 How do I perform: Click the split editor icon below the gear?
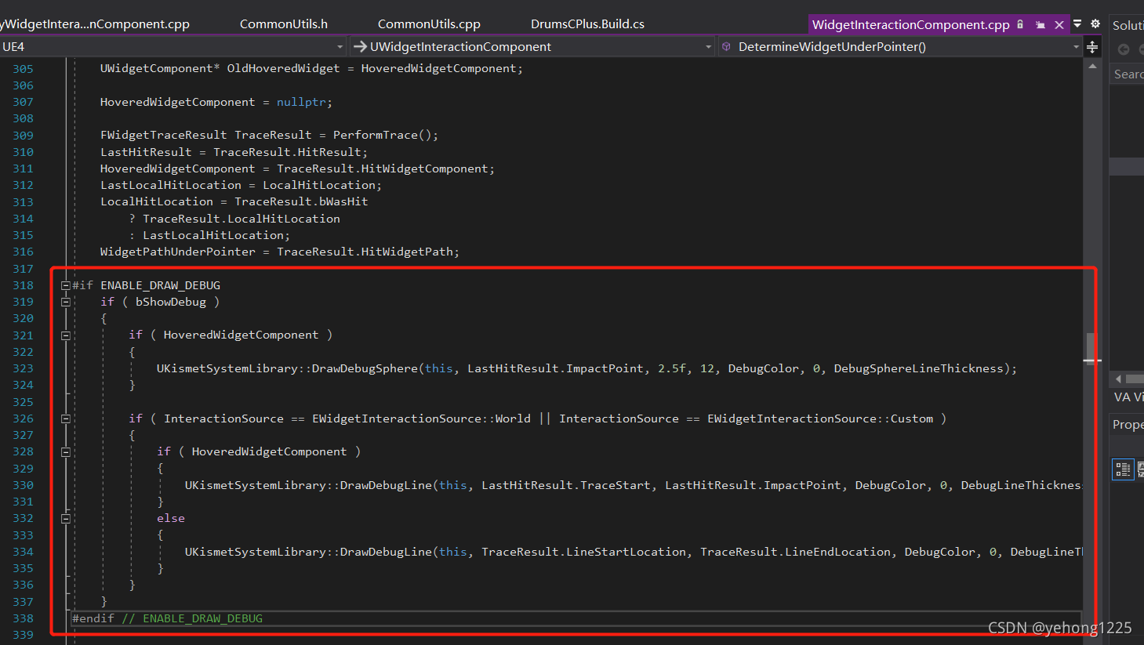click(1092, 47)
